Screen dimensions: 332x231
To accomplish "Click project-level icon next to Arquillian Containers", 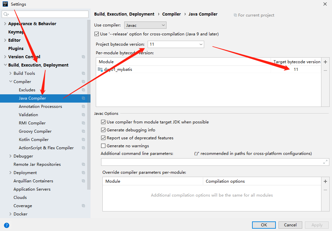I will [x=84, y=181].
